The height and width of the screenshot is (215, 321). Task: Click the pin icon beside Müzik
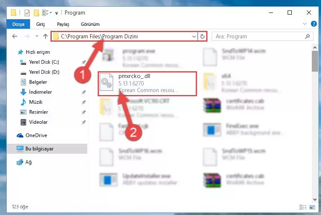tap(83, 102)
